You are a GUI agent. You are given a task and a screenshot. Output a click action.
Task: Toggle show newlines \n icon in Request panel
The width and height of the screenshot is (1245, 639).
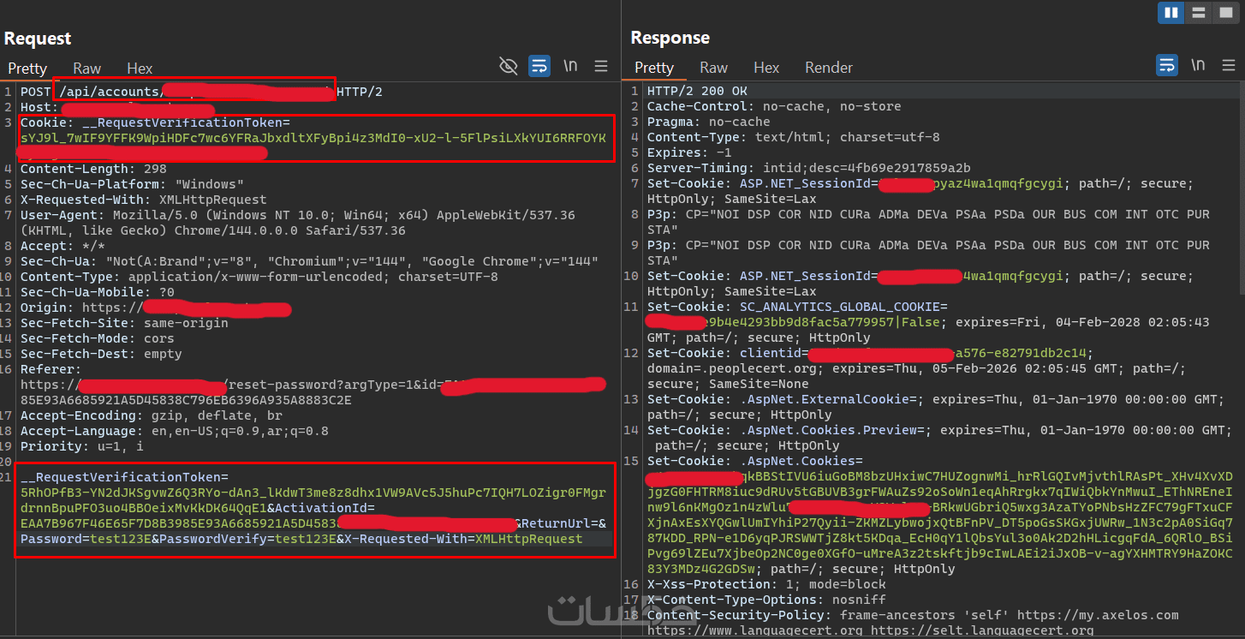(x=570, y=66)
